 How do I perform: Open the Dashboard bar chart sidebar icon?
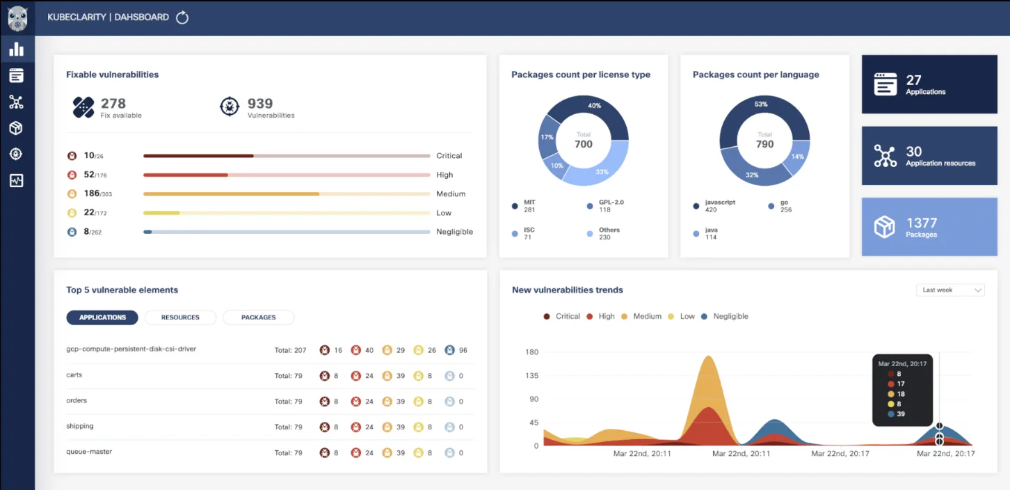[16, 49]
